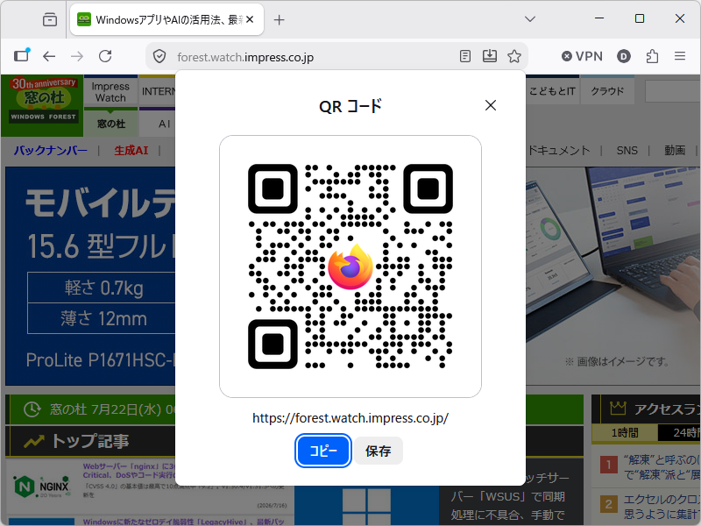Open the WSUS sync issue article
The height and width of the screenshot is (526, 701).
tap(510, 496)
